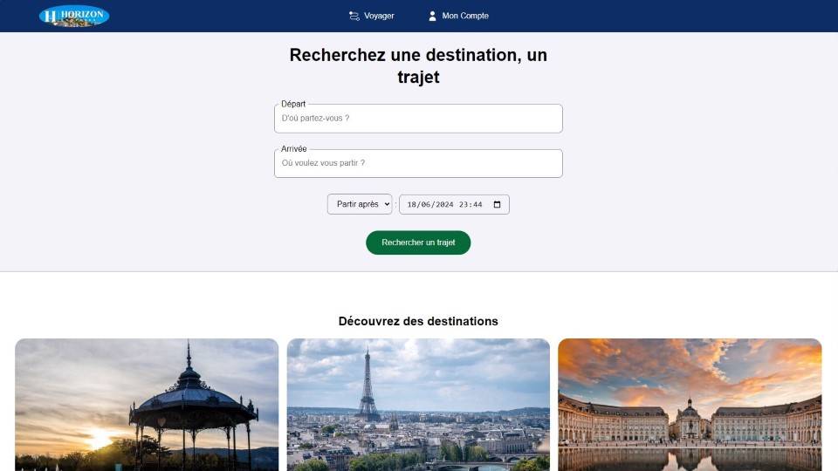The height and width of the screenshot is (471, 838).
Task: Click the Horizon logo in the header
Action: click(x=74, y=16)
